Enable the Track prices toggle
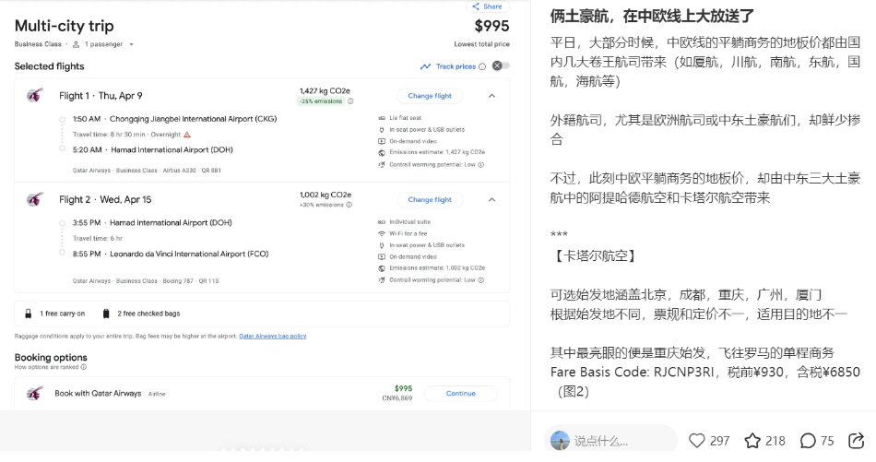The image size is (876, 462). (x=500, y=65)
